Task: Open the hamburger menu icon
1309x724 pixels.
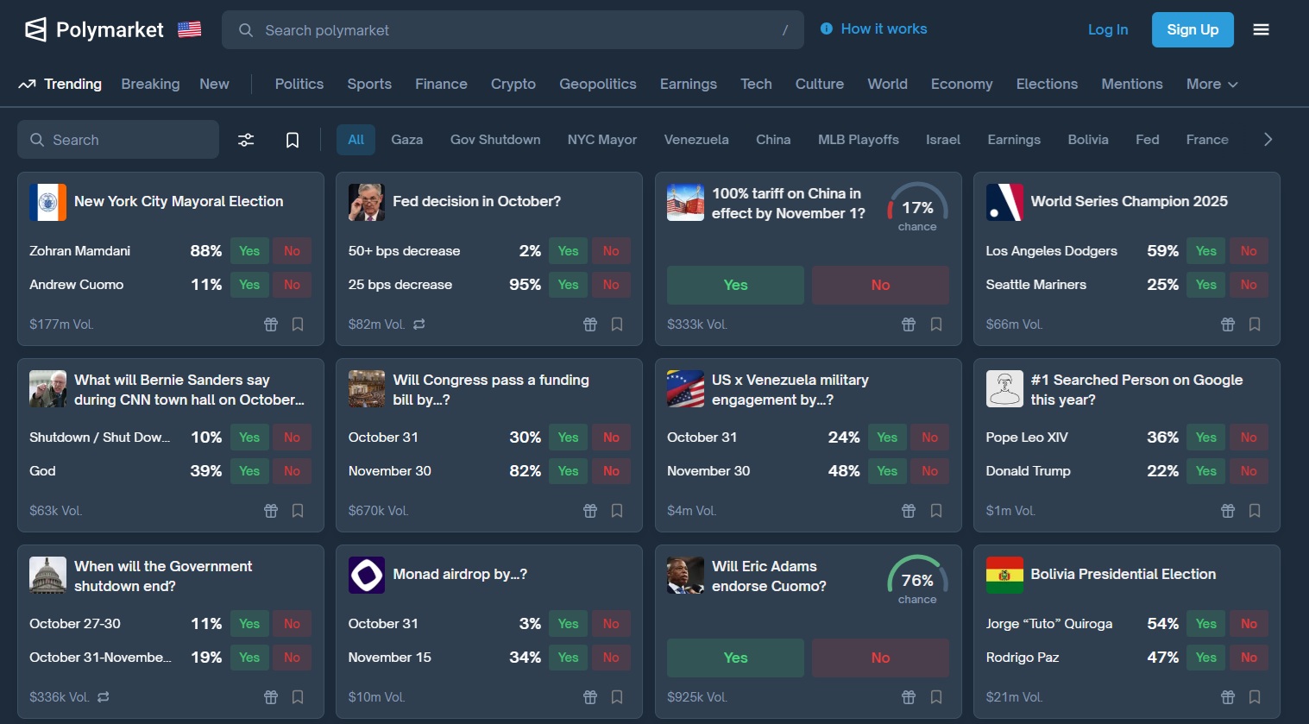Action: 1261,29
